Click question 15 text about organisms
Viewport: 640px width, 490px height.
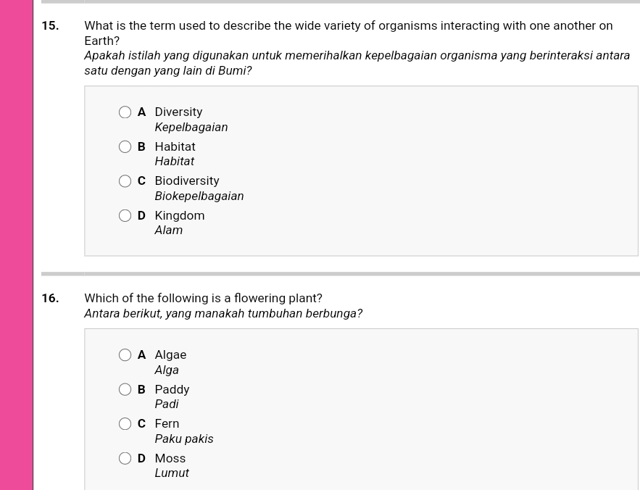349,33
